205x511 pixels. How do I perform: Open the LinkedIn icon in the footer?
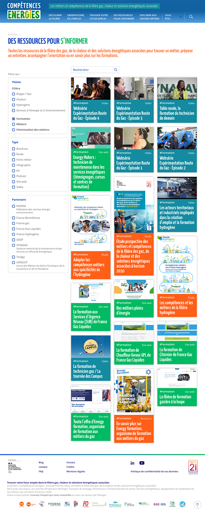133,463
